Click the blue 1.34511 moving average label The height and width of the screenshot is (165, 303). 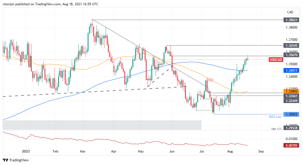pyautogui.click(x=291, y=71)
